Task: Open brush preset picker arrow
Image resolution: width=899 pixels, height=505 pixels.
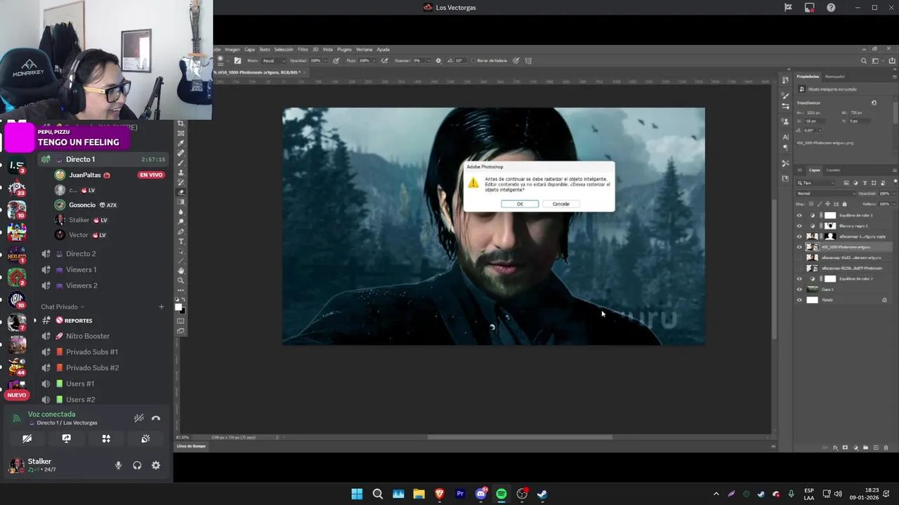Action: pos(228,61)
